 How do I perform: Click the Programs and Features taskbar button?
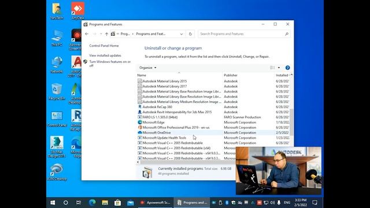[x=192, y=203]
